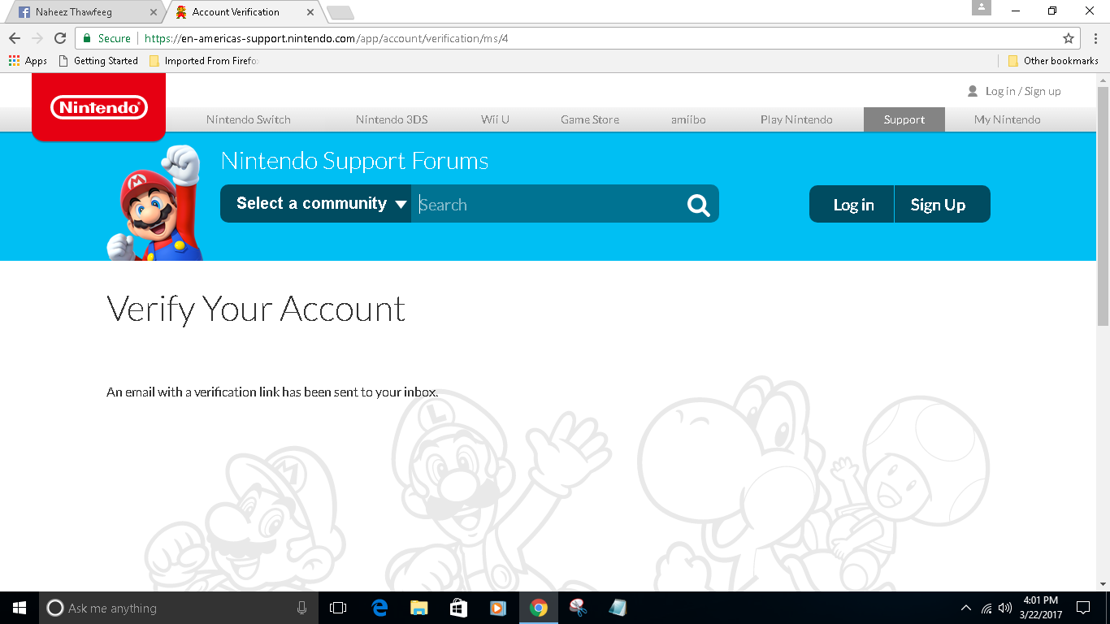
Task: Click the Nintendo Support Forums title
Action: [x=354, y=161]
